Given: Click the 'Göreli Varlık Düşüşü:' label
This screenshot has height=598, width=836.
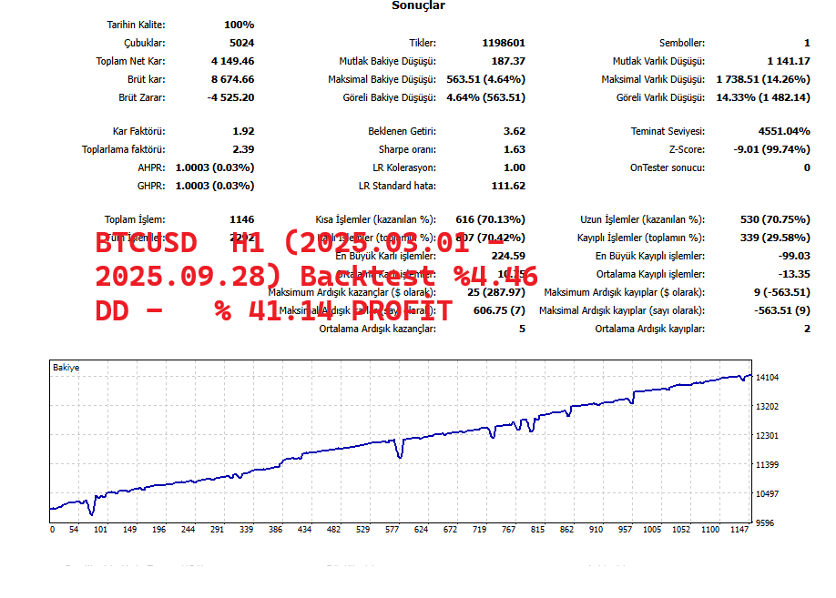Looking at the screenshot, I should click(x=660, y=97).
